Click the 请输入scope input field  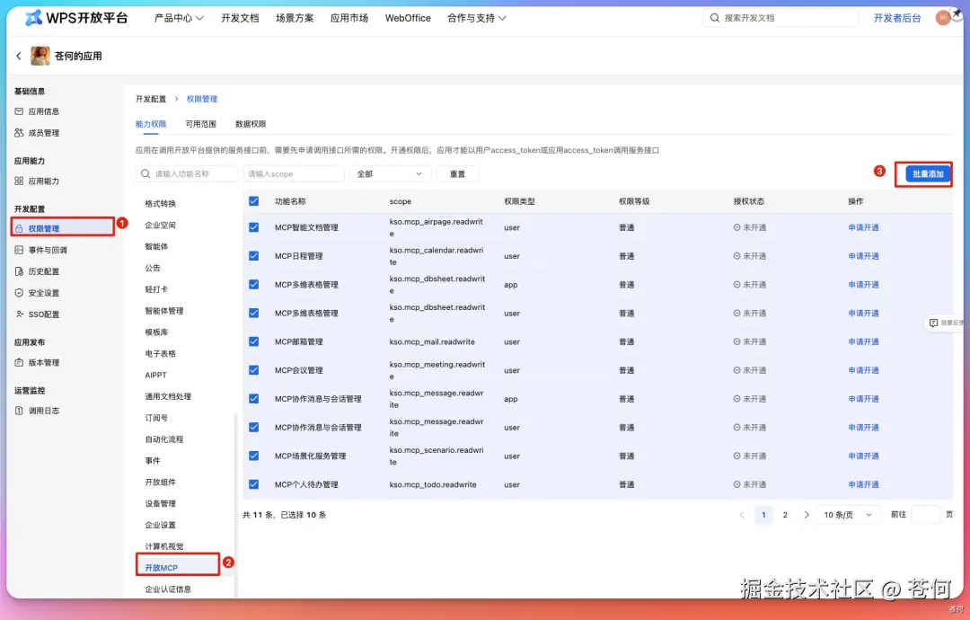tap(293, 174)
